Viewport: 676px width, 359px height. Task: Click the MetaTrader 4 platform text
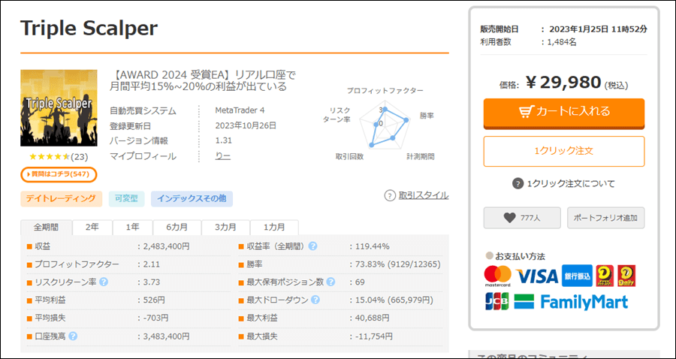coord(240,110)
